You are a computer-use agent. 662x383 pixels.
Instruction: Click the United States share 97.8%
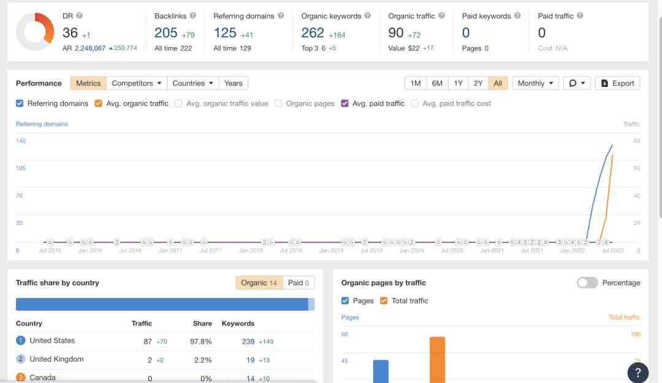[x=201, y=341]
